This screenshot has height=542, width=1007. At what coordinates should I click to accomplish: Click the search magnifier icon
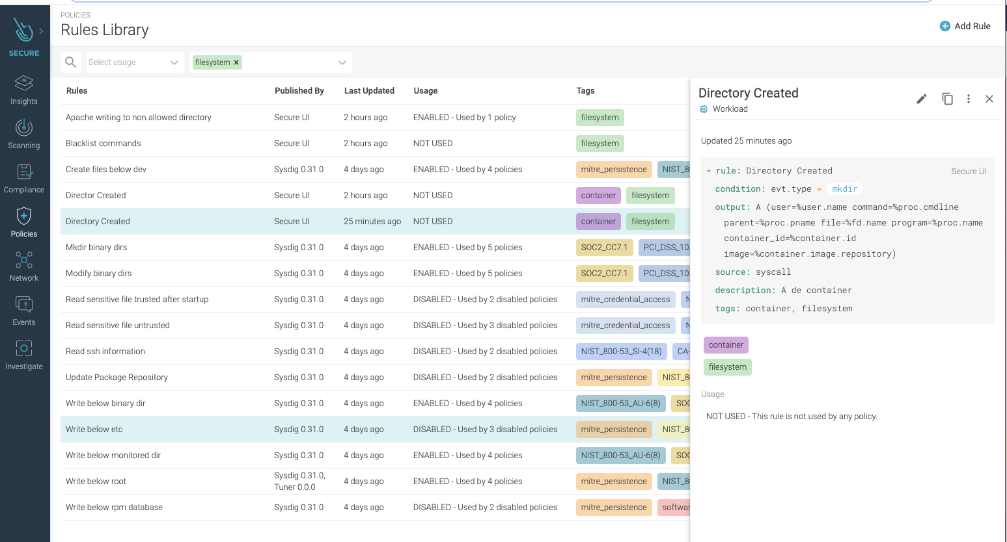tap(71, 62)
